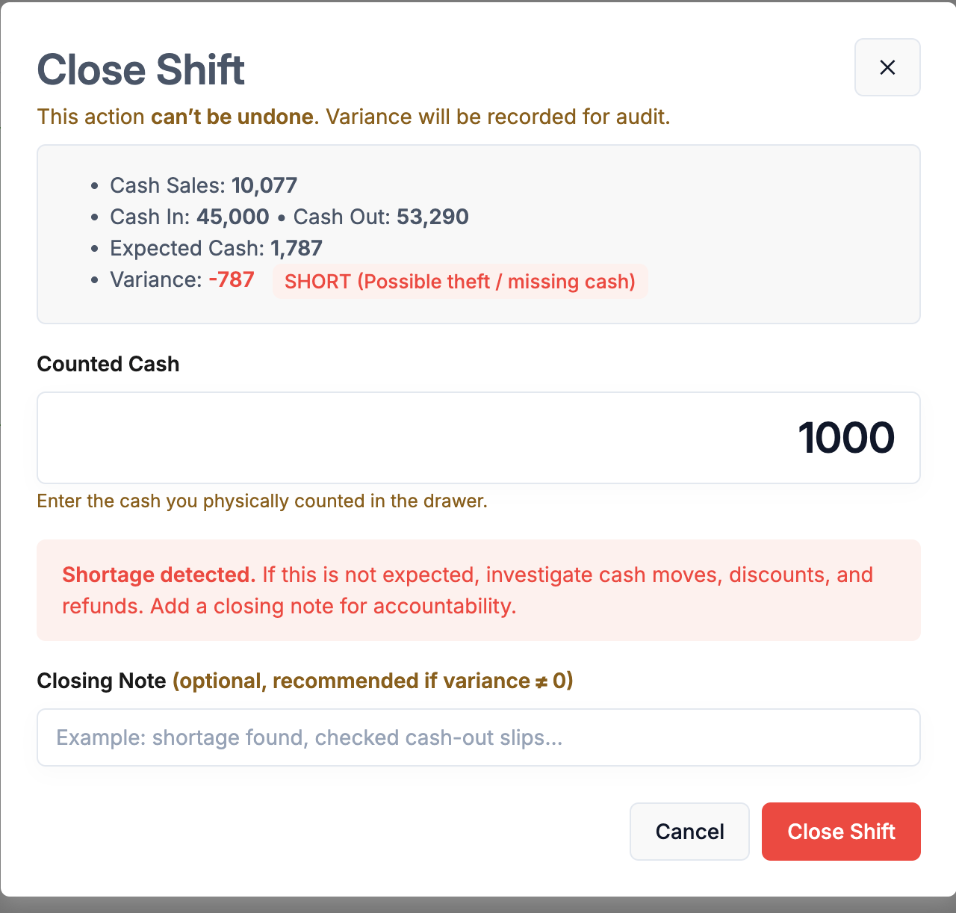Click the Close Shift dialog title

coord(141,70)
